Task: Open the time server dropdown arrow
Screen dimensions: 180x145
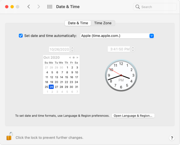Action: click(152, 36)
